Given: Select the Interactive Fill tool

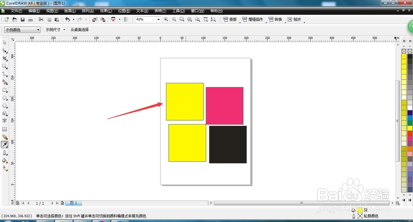Looking at the screenshot, I should point(5,168).
